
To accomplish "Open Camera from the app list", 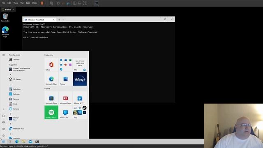I will [x=14, y=99].
